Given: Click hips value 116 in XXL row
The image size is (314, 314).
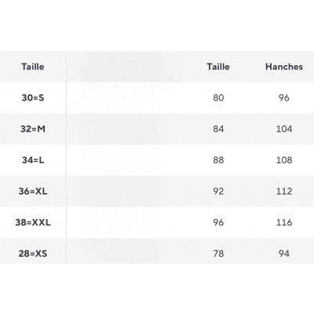Looking at the screenshot, I should (x=284, y=222).
